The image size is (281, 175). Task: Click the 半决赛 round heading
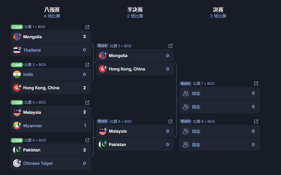pyautogui.click(x=135, y=10)
